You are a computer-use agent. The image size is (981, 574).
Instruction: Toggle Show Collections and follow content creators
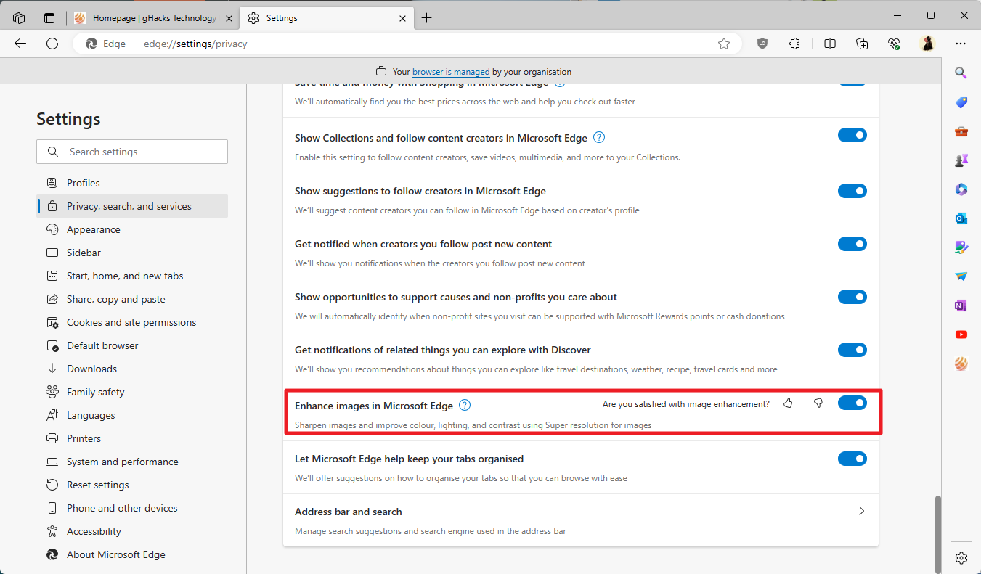click(852, 135)
